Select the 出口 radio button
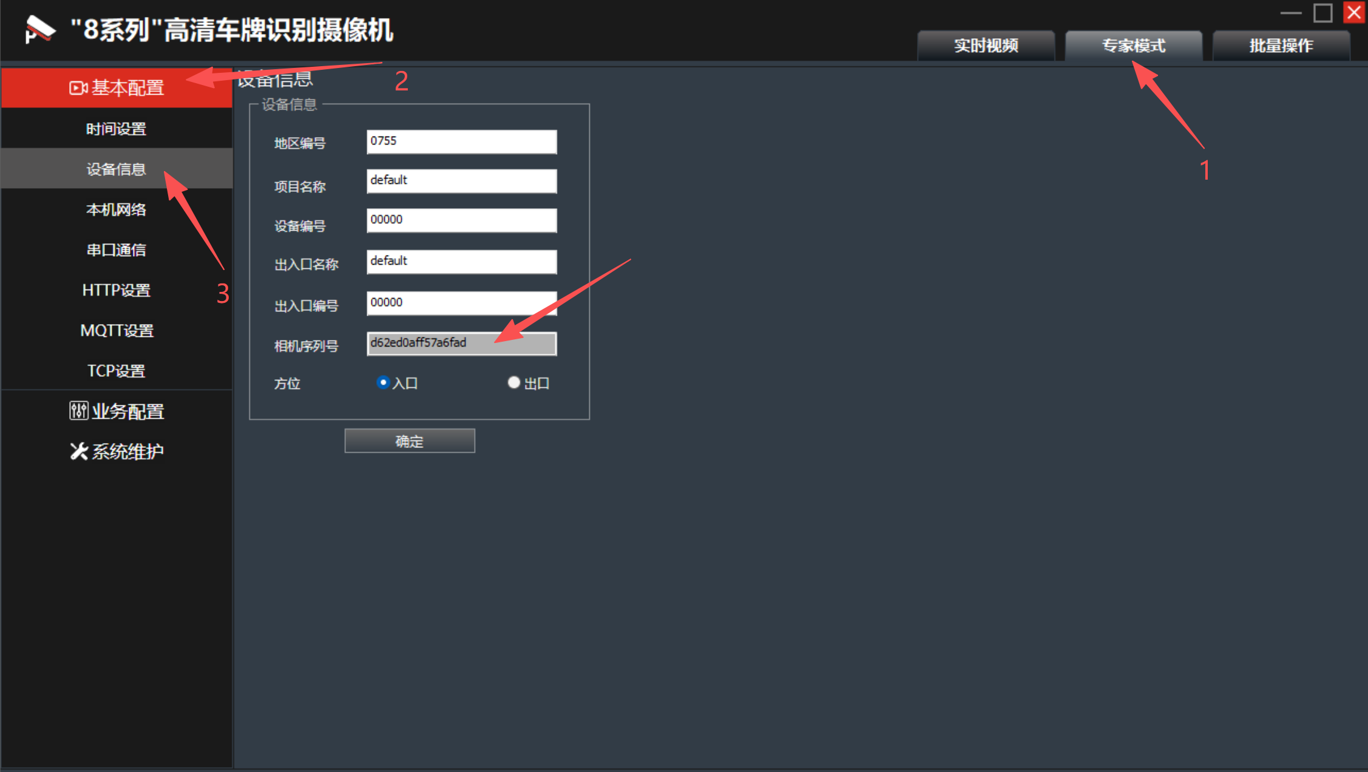1368x772 pixels. click(513, 382)
